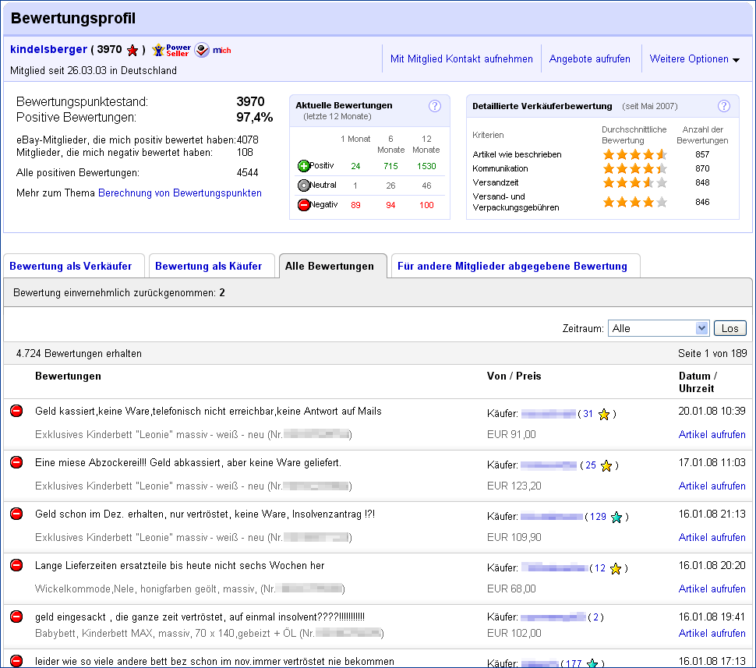Viewport: 756px width, 668px height.
Task: Click yellow star of buyer with 25 ratings
Action: 606,466
